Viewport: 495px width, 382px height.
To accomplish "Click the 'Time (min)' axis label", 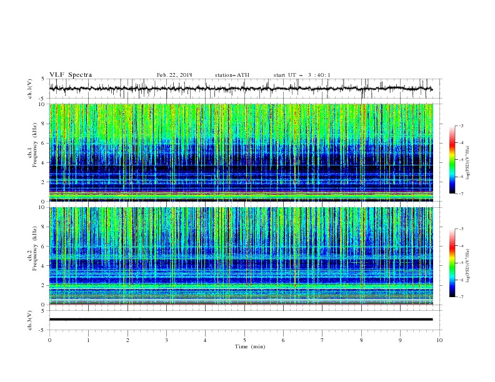I will click(250, 346).
